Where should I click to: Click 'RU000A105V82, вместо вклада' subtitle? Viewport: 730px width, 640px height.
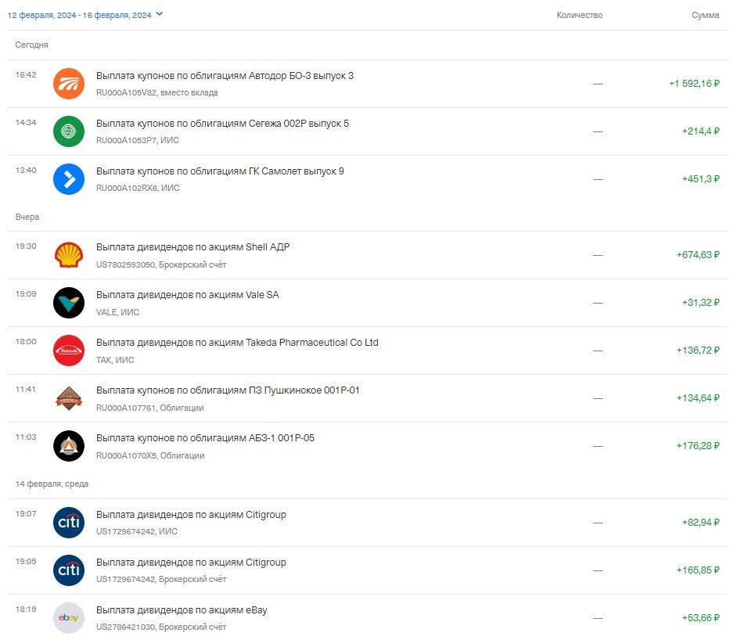tap(157, 92)
